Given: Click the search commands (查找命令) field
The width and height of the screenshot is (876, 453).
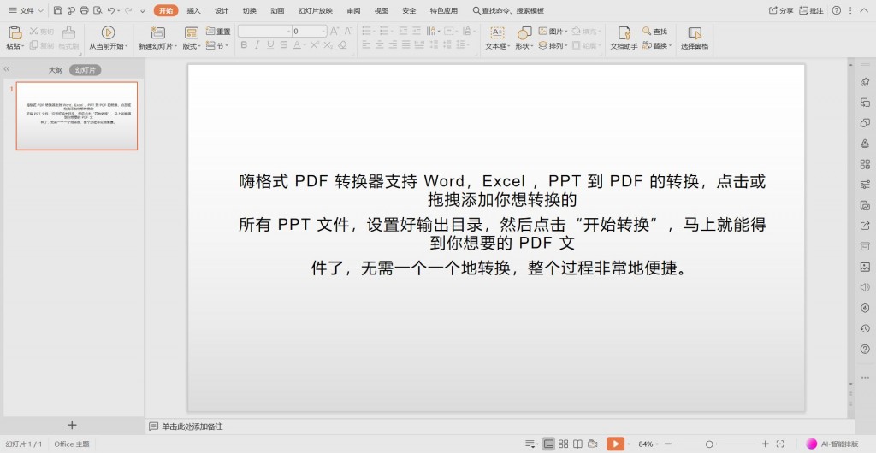Looking at the screenshot, I should click(508, 10).
